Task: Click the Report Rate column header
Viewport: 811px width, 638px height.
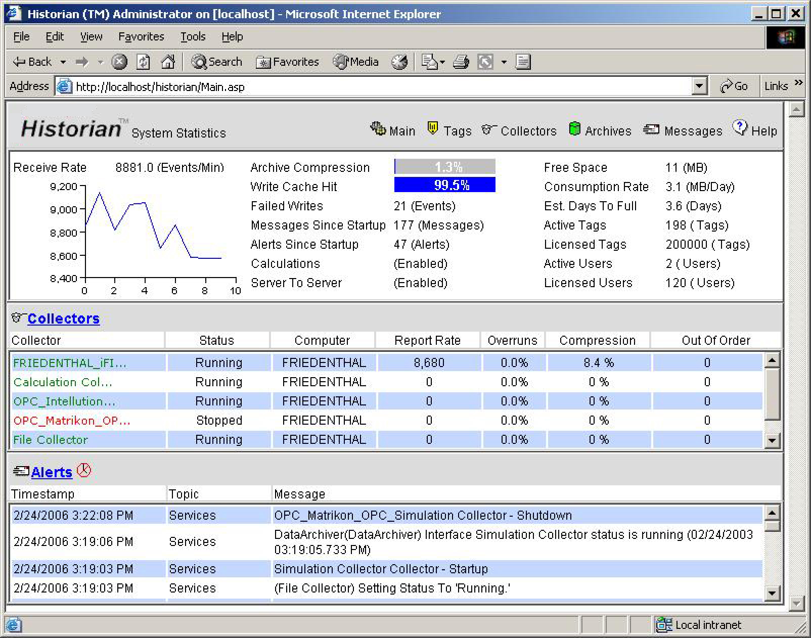Action: coord(427,341)
